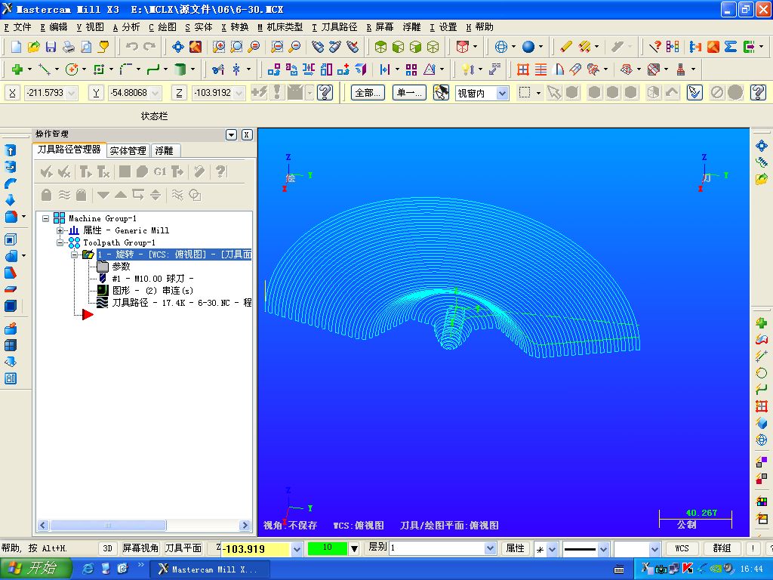Click the Repaint screen icon
773x580 pixels.
(196, 47)
